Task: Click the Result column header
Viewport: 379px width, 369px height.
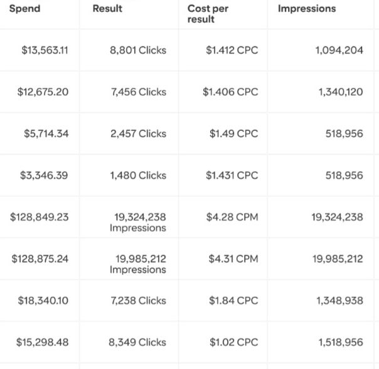Action: tap(107, 9)
